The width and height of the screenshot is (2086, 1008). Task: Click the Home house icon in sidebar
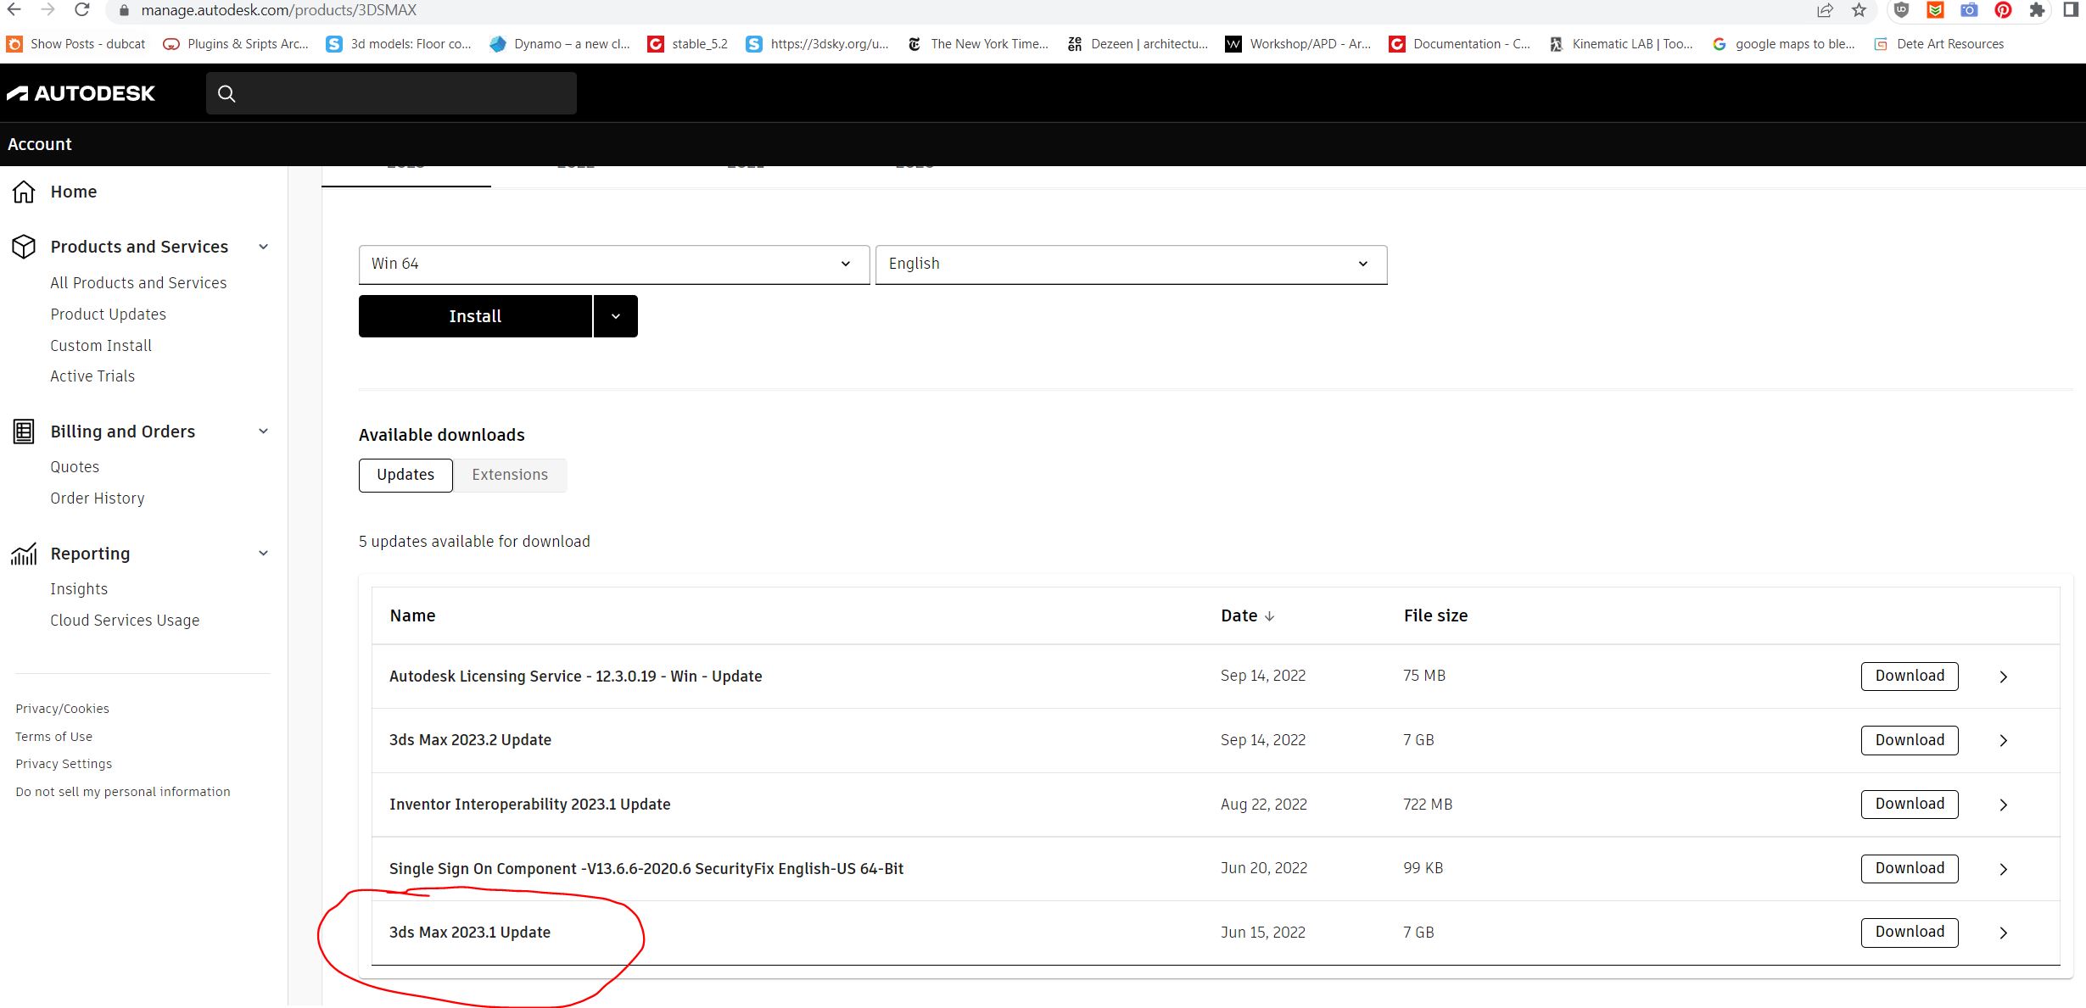[x=24, y=192]
